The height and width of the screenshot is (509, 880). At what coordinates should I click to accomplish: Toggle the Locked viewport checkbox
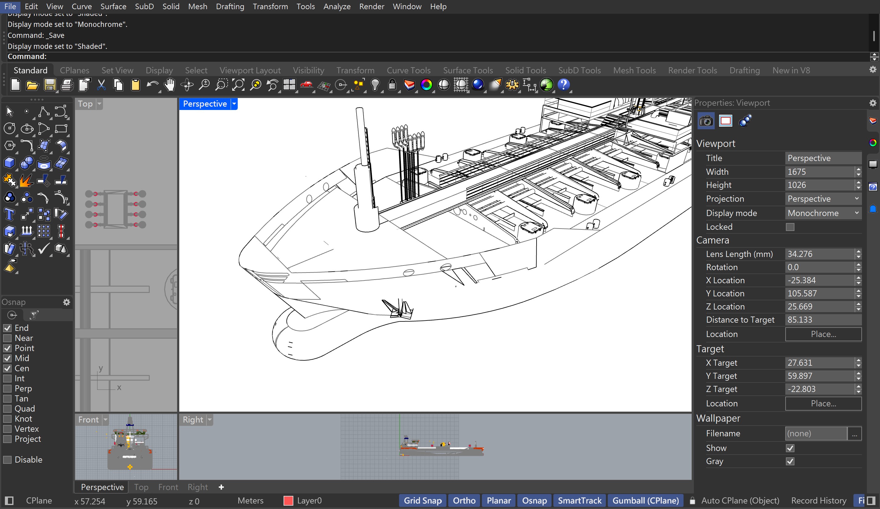pos(790,227)
